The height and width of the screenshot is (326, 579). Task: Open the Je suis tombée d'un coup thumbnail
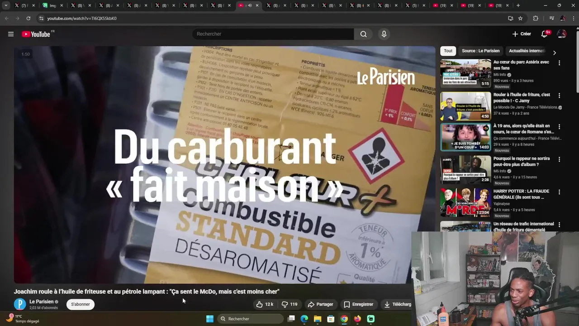pos(465,137)
